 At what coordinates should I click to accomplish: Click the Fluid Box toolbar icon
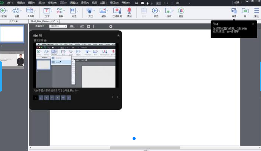pyautogui.click(x=30, y=11)
